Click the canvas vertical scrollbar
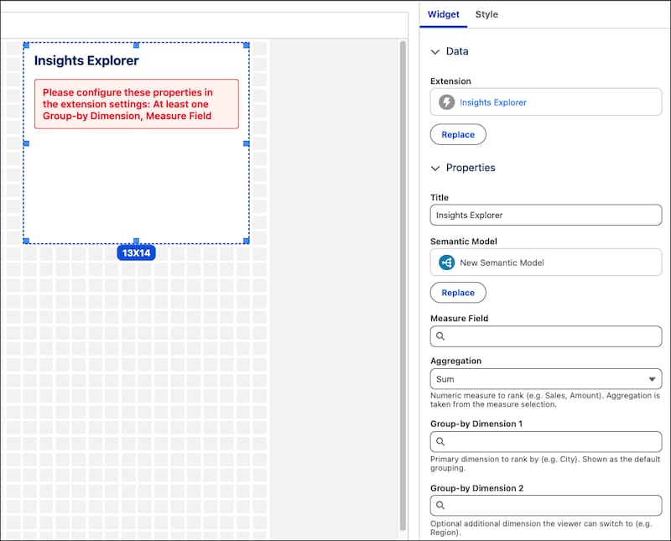 (403, 285)
